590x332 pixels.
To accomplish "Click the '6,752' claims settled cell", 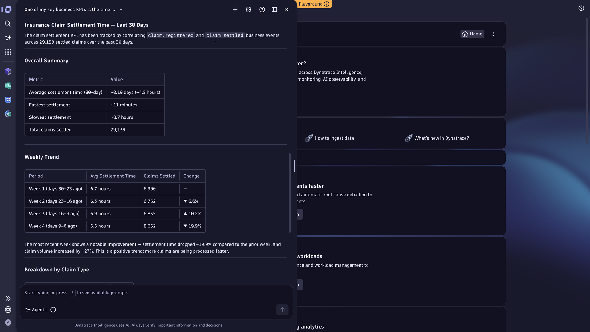I will click(159, 201).
